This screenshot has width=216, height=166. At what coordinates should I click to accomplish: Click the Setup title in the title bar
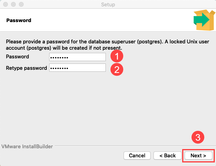tap(108, 5)
